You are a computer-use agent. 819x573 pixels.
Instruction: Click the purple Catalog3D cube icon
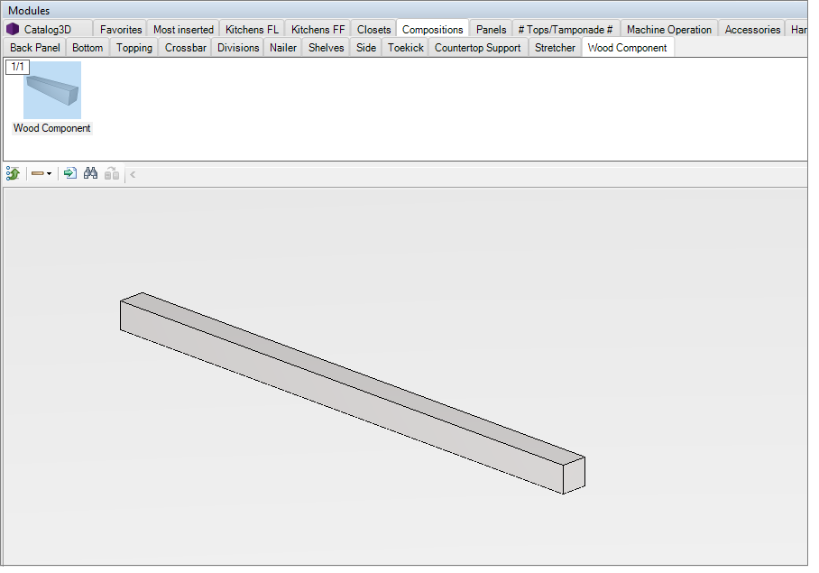(13, 29)
